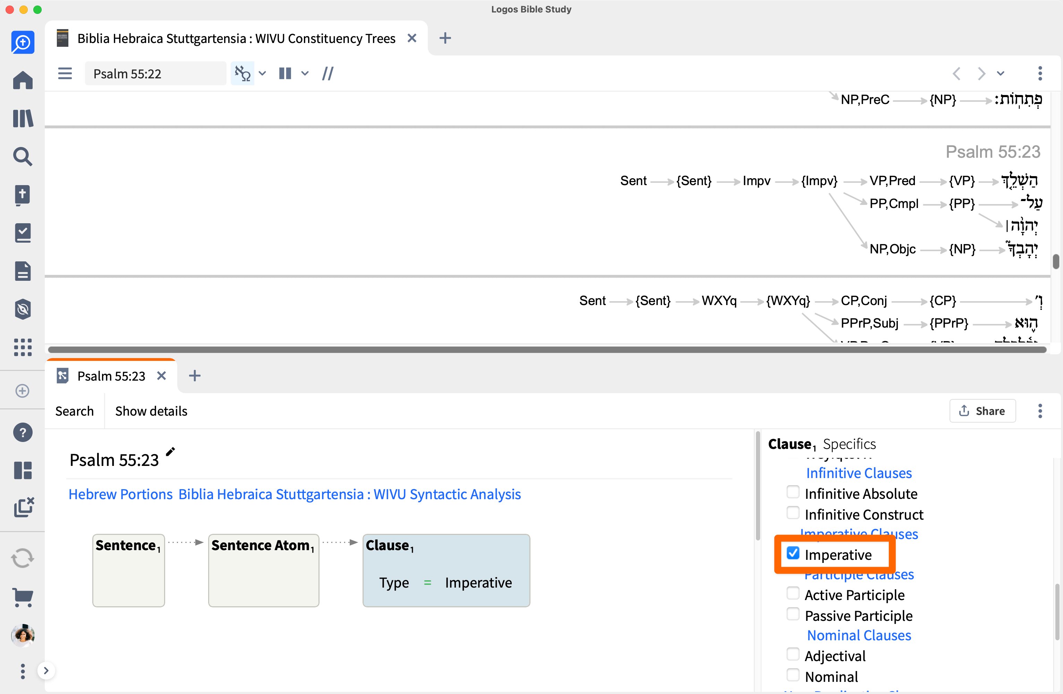This screenshot has width=1063, height=694.
Task: Expand the sidebar with the arrow button
Action: (46, 670)
